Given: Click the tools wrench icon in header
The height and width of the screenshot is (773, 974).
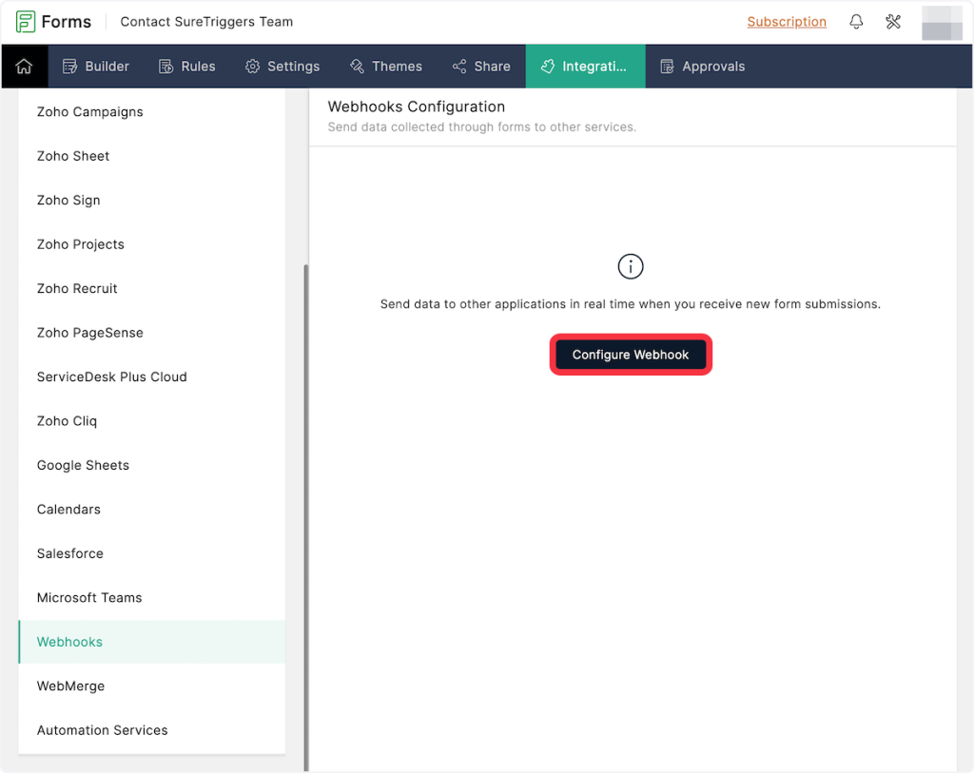Looking at the screenshot, I should pyautogui.click(x=893, y=22).
